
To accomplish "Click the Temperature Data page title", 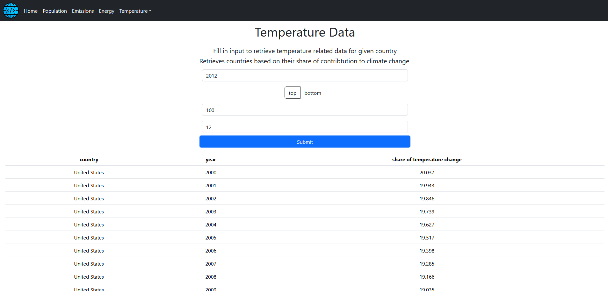I will 304,32.
